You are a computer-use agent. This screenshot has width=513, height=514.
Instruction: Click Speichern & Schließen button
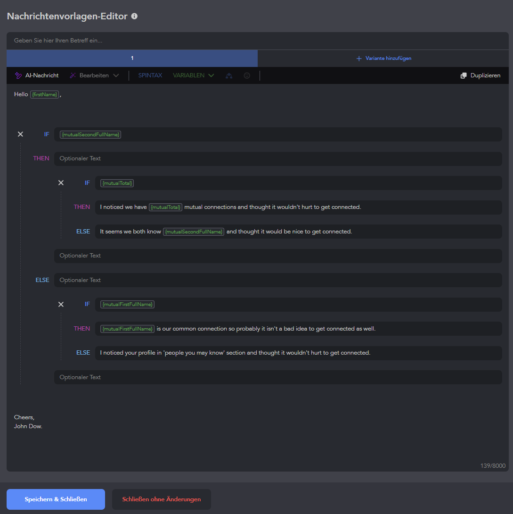coord(56,499)
